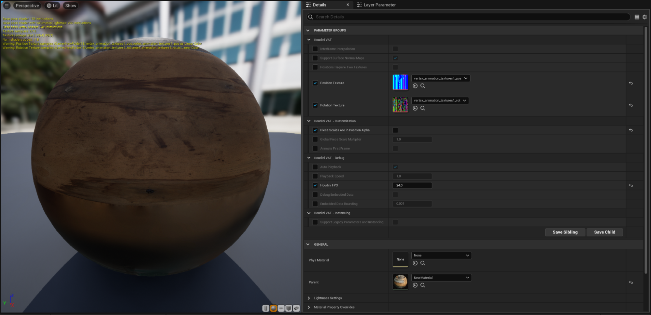Uncheck Houdini FPS override checkbox
Image resolution: width=651 pixels, height=315 pixels.
point(315,185)
